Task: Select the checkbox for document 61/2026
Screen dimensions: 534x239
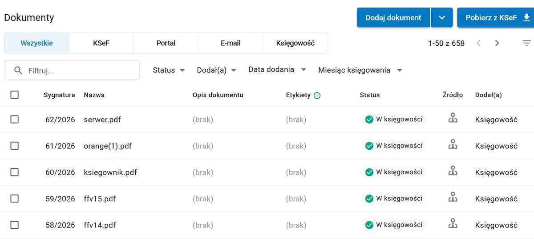Action: tap(14, 146)
